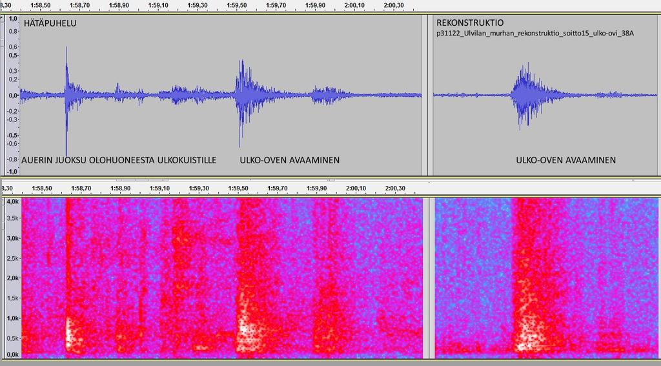Image resolution: width=661 pixels, height=366 pixels.
Task: Click the 0,0 center amplitude scale value
Action: tap(13, 96)
